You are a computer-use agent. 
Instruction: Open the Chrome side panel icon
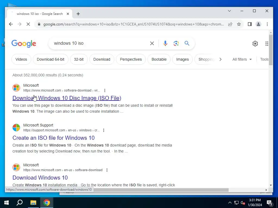coord(250,24)
